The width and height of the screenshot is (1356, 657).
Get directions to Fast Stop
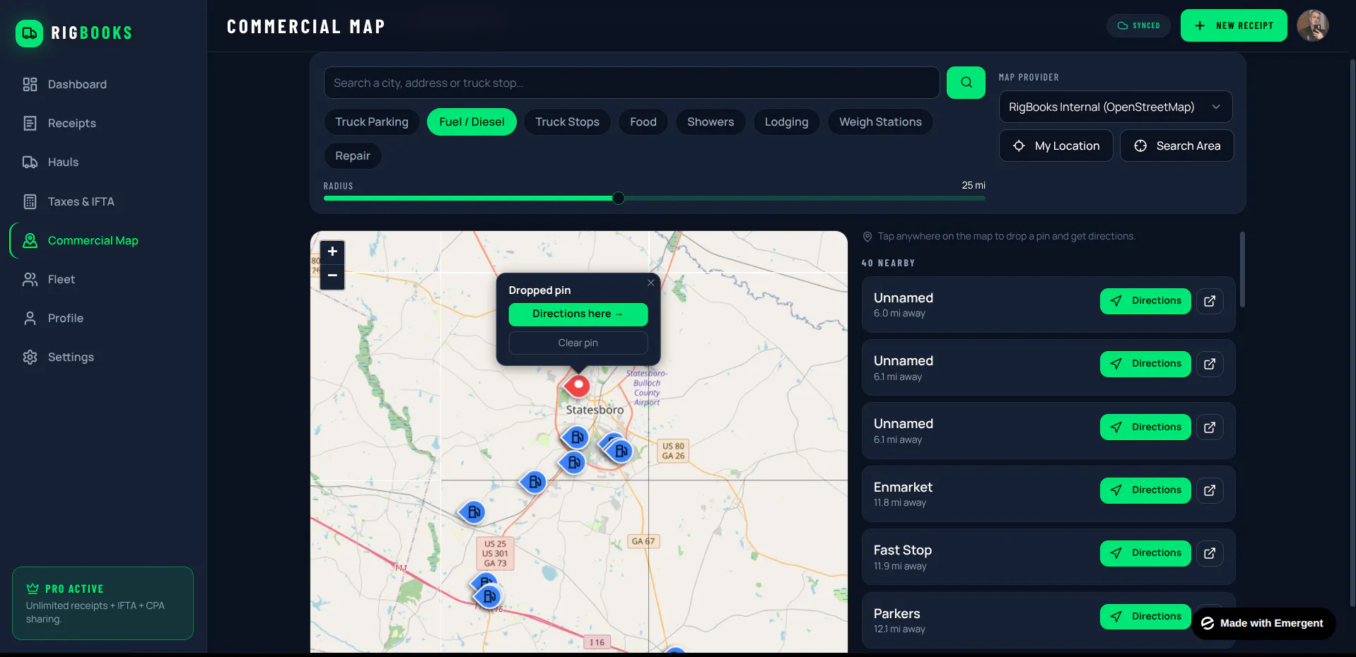1145,553
